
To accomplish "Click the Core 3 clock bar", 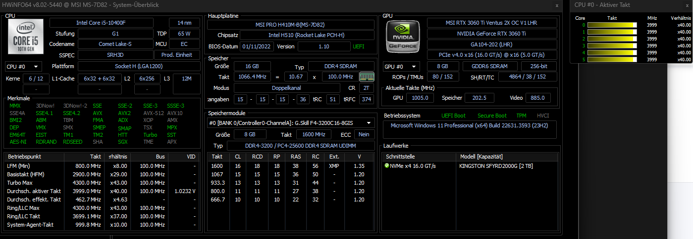I will (612, 45).
